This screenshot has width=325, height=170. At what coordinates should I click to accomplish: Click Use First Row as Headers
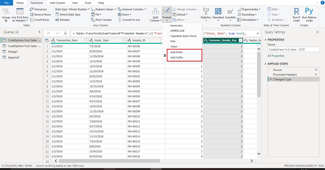click(20, 15)
